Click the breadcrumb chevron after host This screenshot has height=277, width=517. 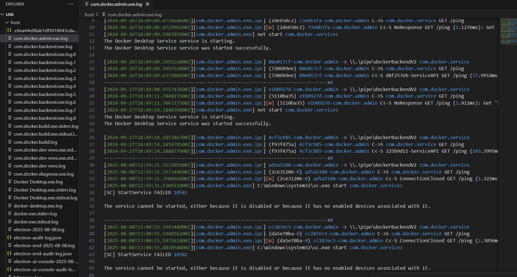(97, 14)
